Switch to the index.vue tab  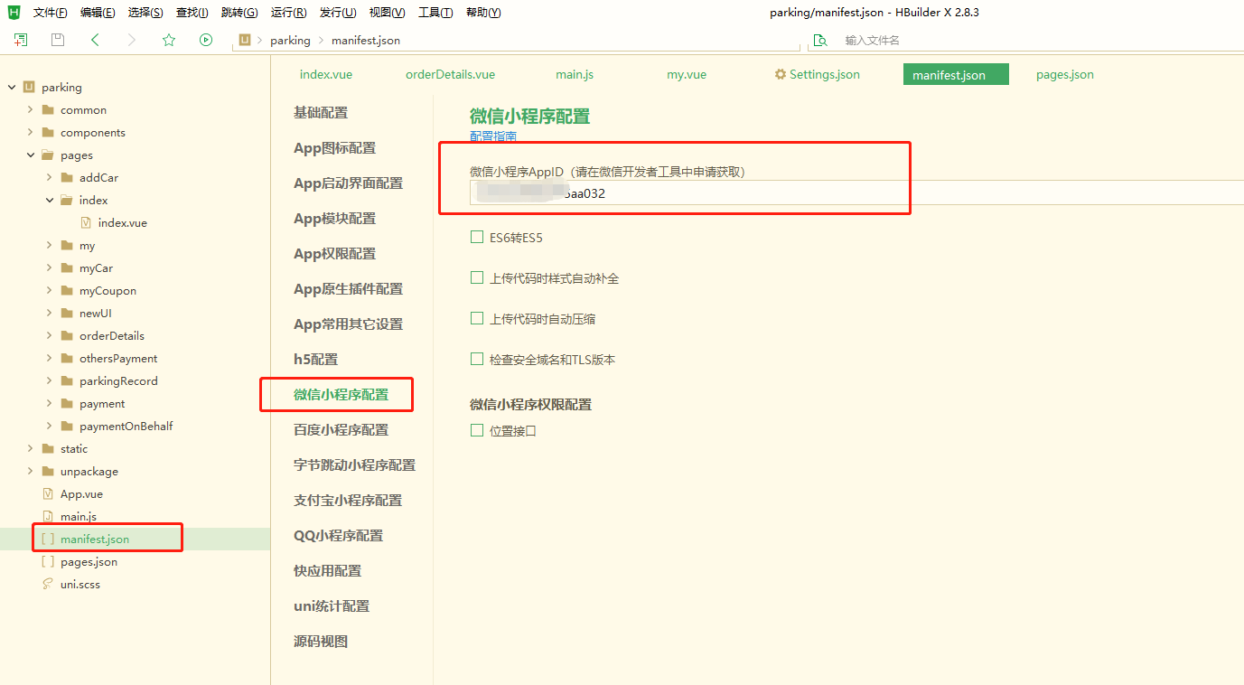tap(326, 74)
